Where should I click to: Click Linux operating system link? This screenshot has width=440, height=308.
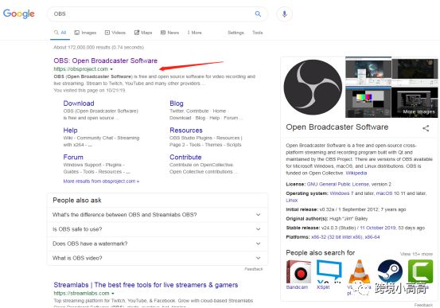292,201
